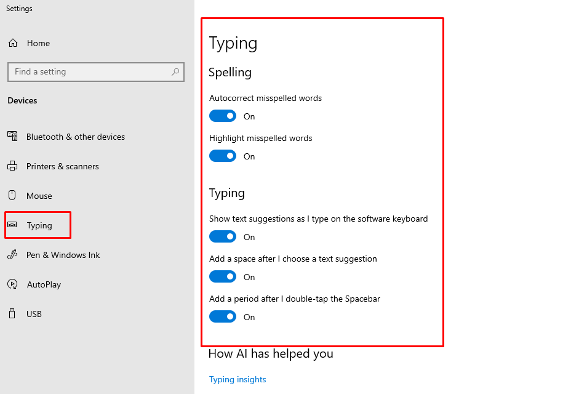Click the Typing page title
The height and width of the screenshot is (394, 587).
(233, 44)
